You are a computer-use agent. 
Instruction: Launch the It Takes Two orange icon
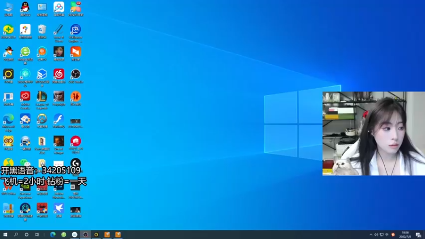tap(75, 98)
